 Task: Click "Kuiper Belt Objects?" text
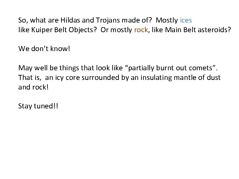point(64,30)
